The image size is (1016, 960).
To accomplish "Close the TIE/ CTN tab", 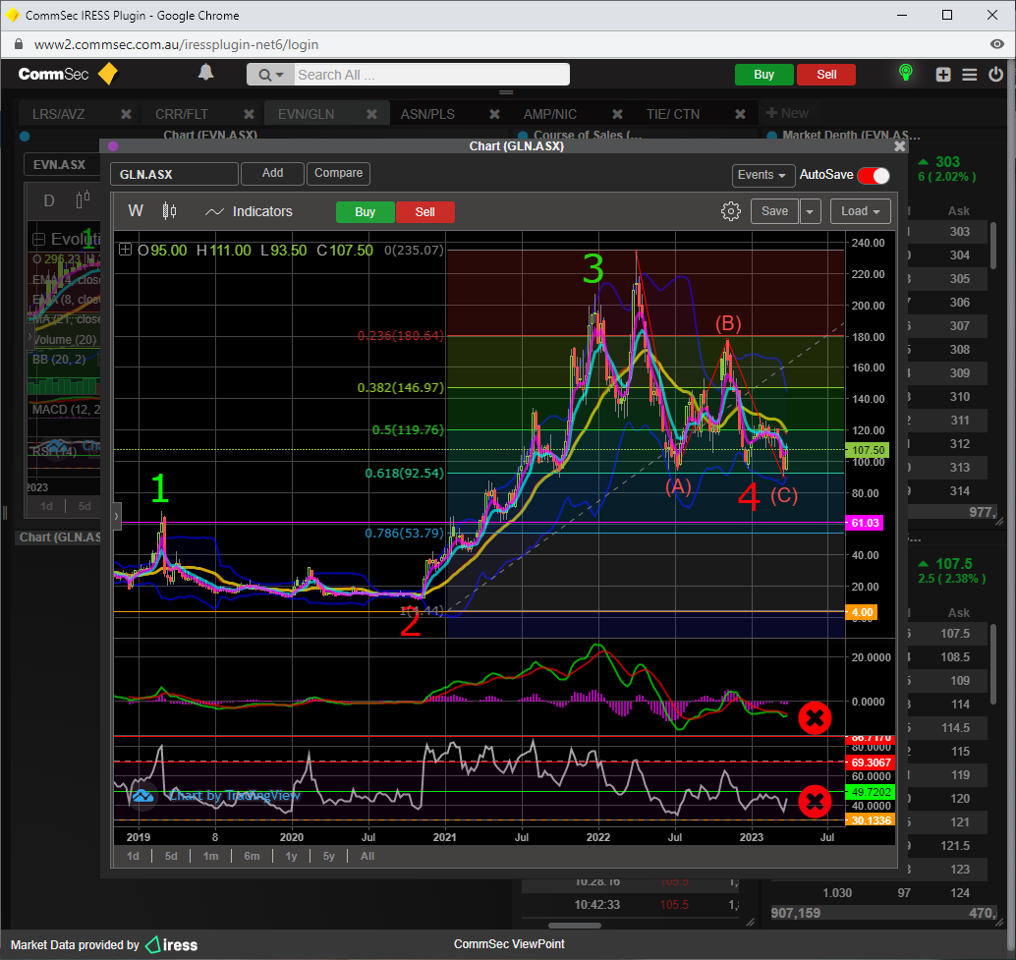I will coord(740,114).
